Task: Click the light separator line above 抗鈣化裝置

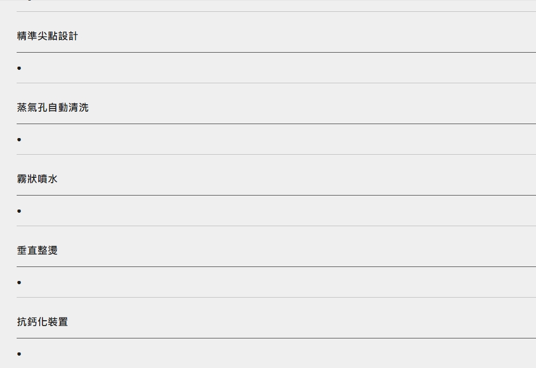Action: point(276,298)
